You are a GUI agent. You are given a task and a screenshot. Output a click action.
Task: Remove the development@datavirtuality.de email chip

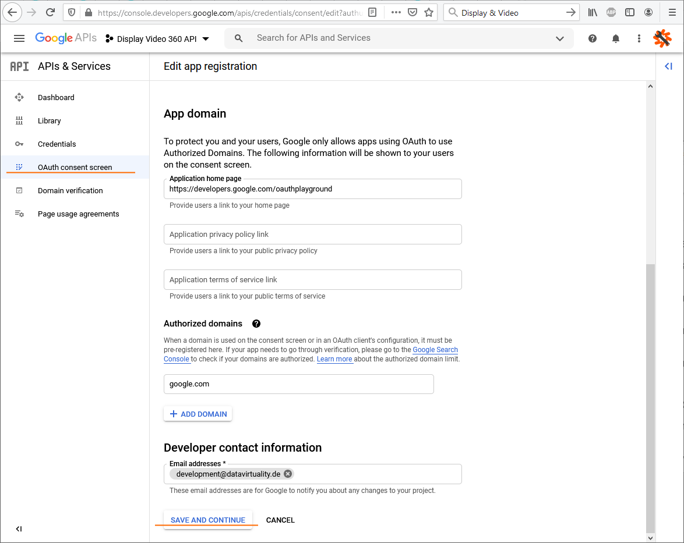287,473
